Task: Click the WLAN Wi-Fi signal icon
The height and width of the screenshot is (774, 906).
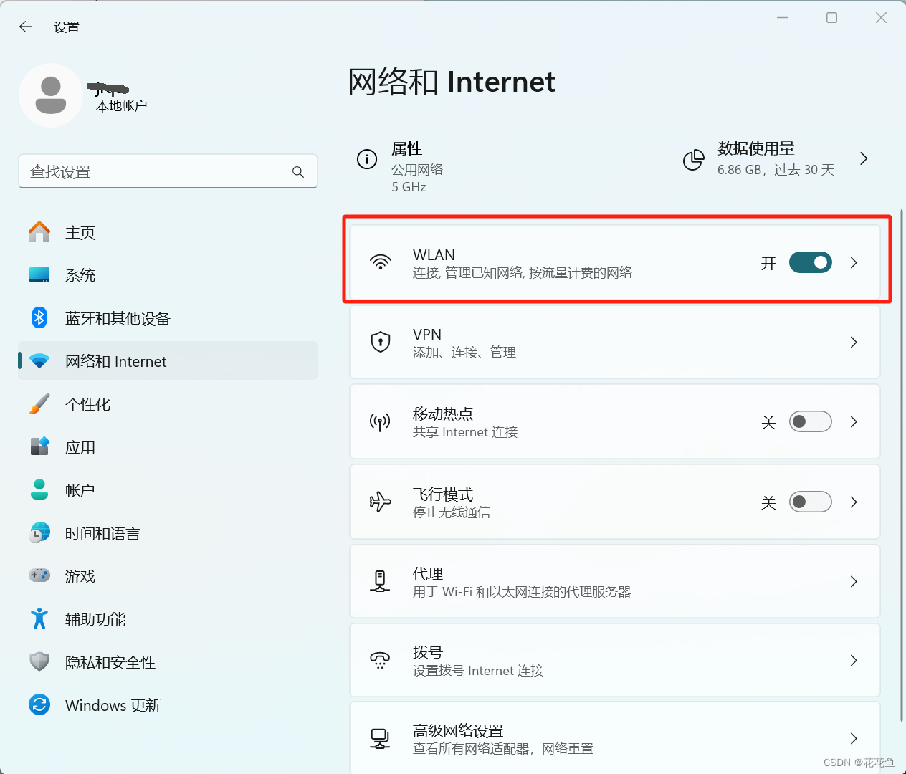Action: [381, 262]
